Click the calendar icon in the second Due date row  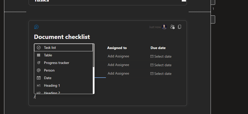pos(152,65)
